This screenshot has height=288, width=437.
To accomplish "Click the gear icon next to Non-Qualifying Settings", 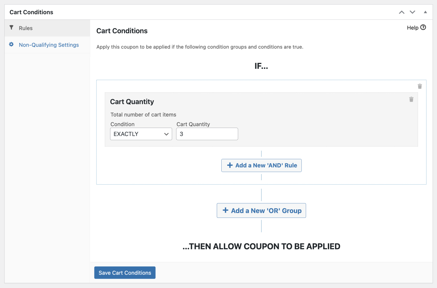I will (11, 44).
